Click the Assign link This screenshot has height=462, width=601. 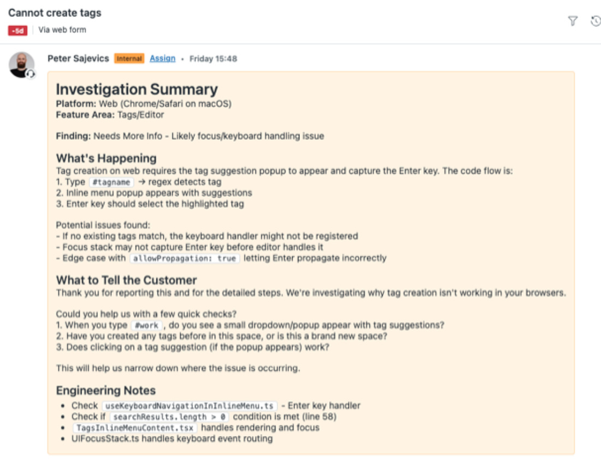point(162,58)
